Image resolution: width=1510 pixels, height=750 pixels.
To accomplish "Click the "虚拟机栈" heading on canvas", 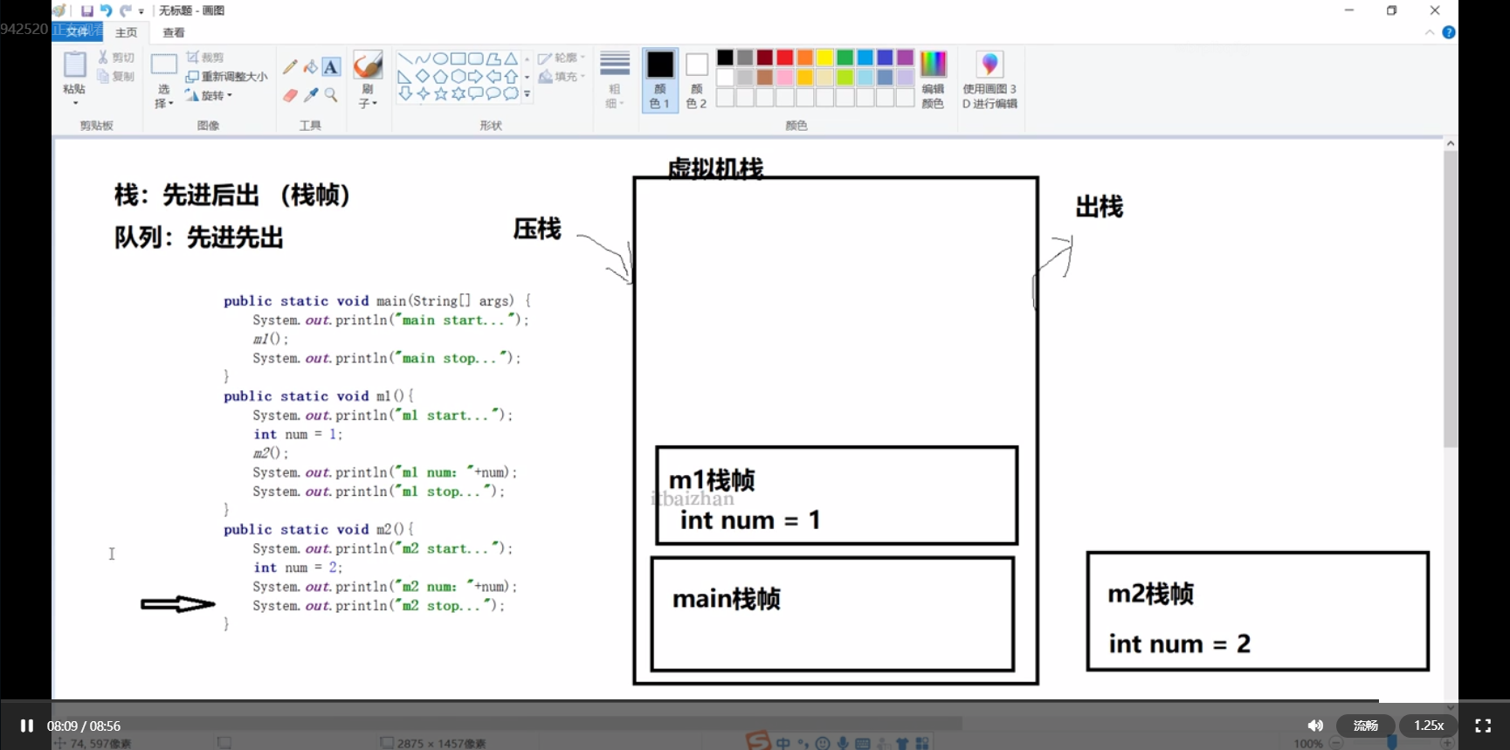I will tap(715, 168).
